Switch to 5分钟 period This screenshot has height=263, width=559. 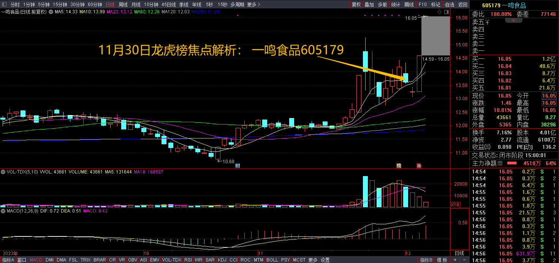coord(44,5)
